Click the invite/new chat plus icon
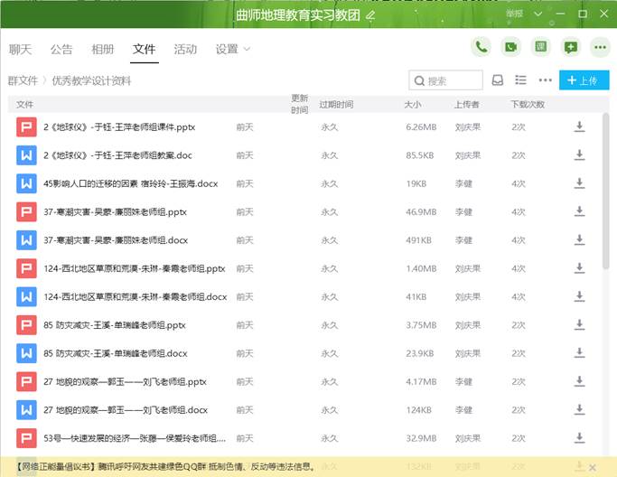The width and height of the screenshot is (617, 477). pyautogui.click(x=570, y=48)
